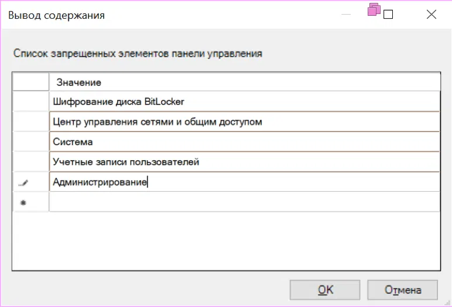
Task: Click the empty new-row value cell
Action: (x=244, y=202)
